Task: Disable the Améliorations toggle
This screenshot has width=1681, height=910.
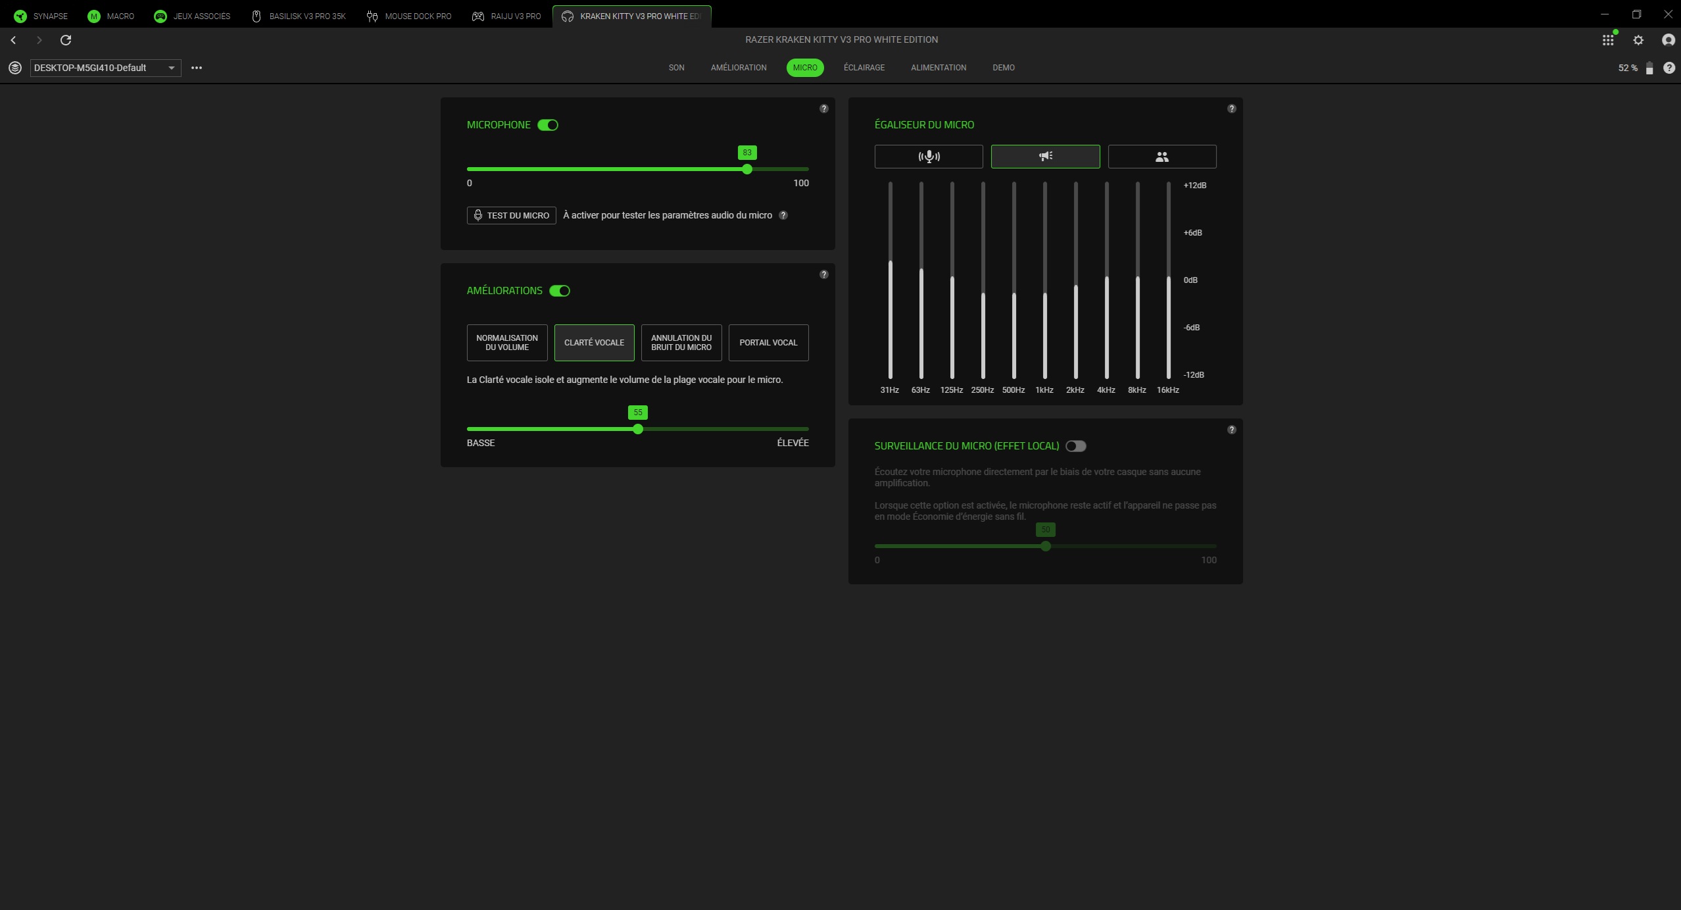Action: point(560,291)
